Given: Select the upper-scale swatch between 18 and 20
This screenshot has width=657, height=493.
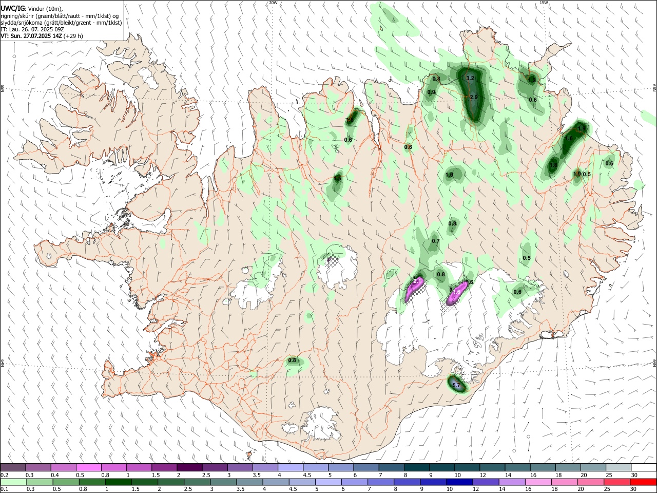Looking at the screenshot, I should pos(568,468).
